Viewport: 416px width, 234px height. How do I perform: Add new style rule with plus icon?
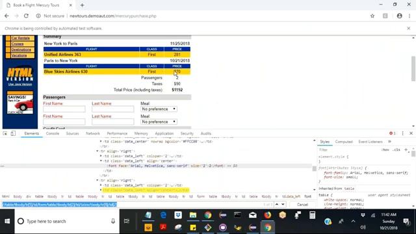pos(406,150)
